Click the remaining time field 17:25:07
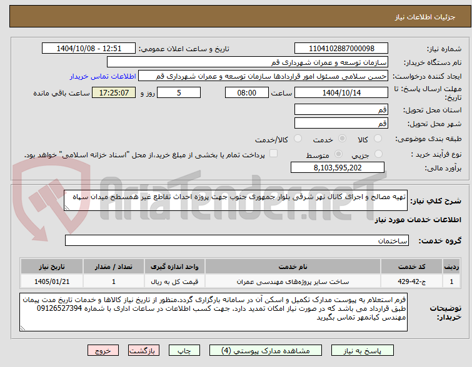Screen dimensions: 472x367 tap(114, 92)
